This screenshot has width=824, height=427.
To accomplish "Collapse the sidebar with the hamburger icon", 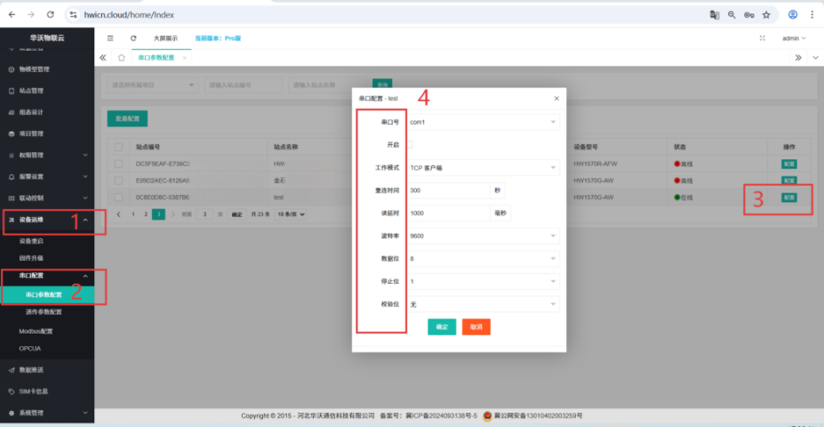I will pyautogui.click(x=110, y=38).
